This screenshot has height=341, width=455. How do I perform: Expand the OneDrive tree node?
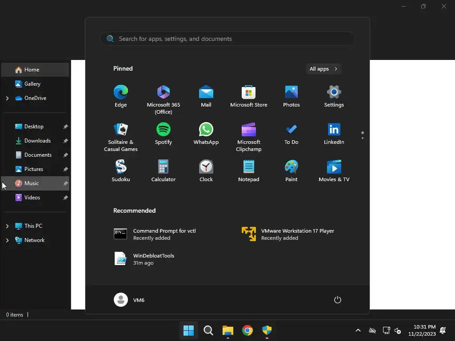[7, 98]
